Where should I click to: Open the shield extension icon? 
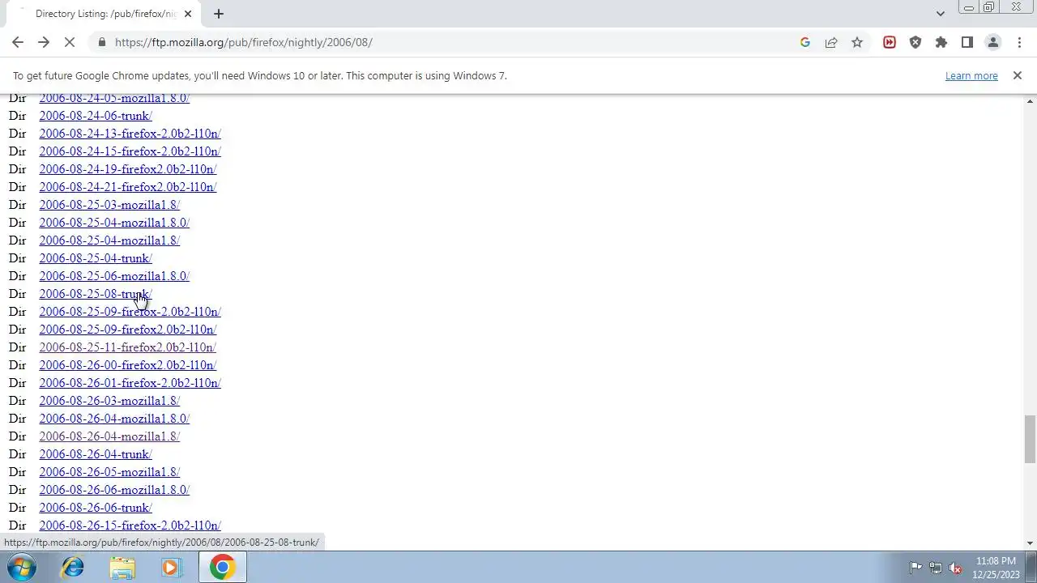click(915, 42)
